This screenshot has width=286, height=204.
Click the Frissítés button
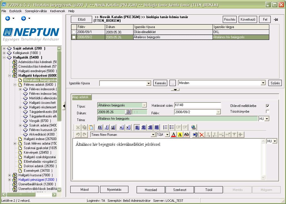click(230, 20)
